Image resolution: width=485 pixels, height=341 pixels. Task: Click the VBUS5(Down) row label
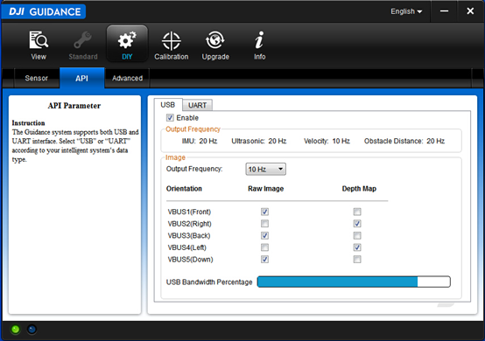(190, 260)
